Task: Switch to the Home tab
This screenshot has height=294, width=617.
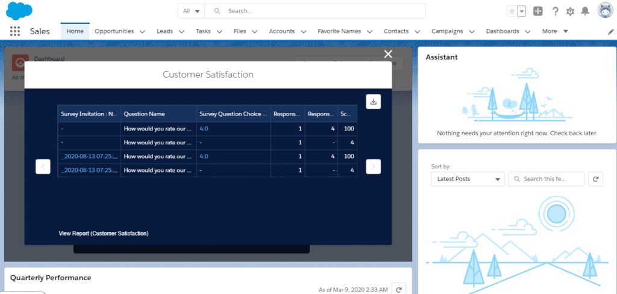Action: 75,31
